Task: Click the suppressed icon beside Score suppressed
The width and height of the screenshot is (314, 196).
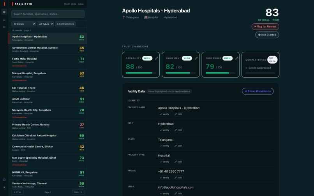Action: pyautogui.click(x=247, y=68)
